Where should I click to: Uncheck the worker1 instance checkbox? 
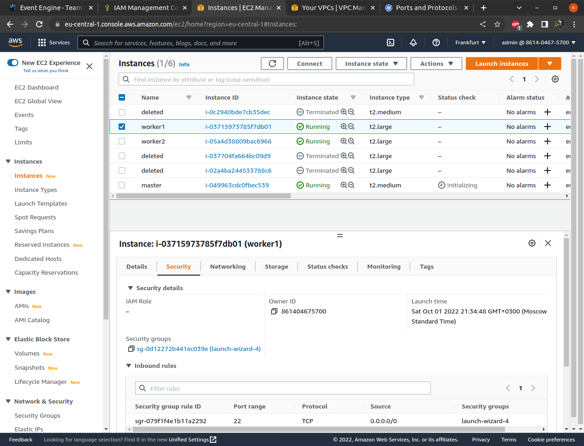point(122,127)
